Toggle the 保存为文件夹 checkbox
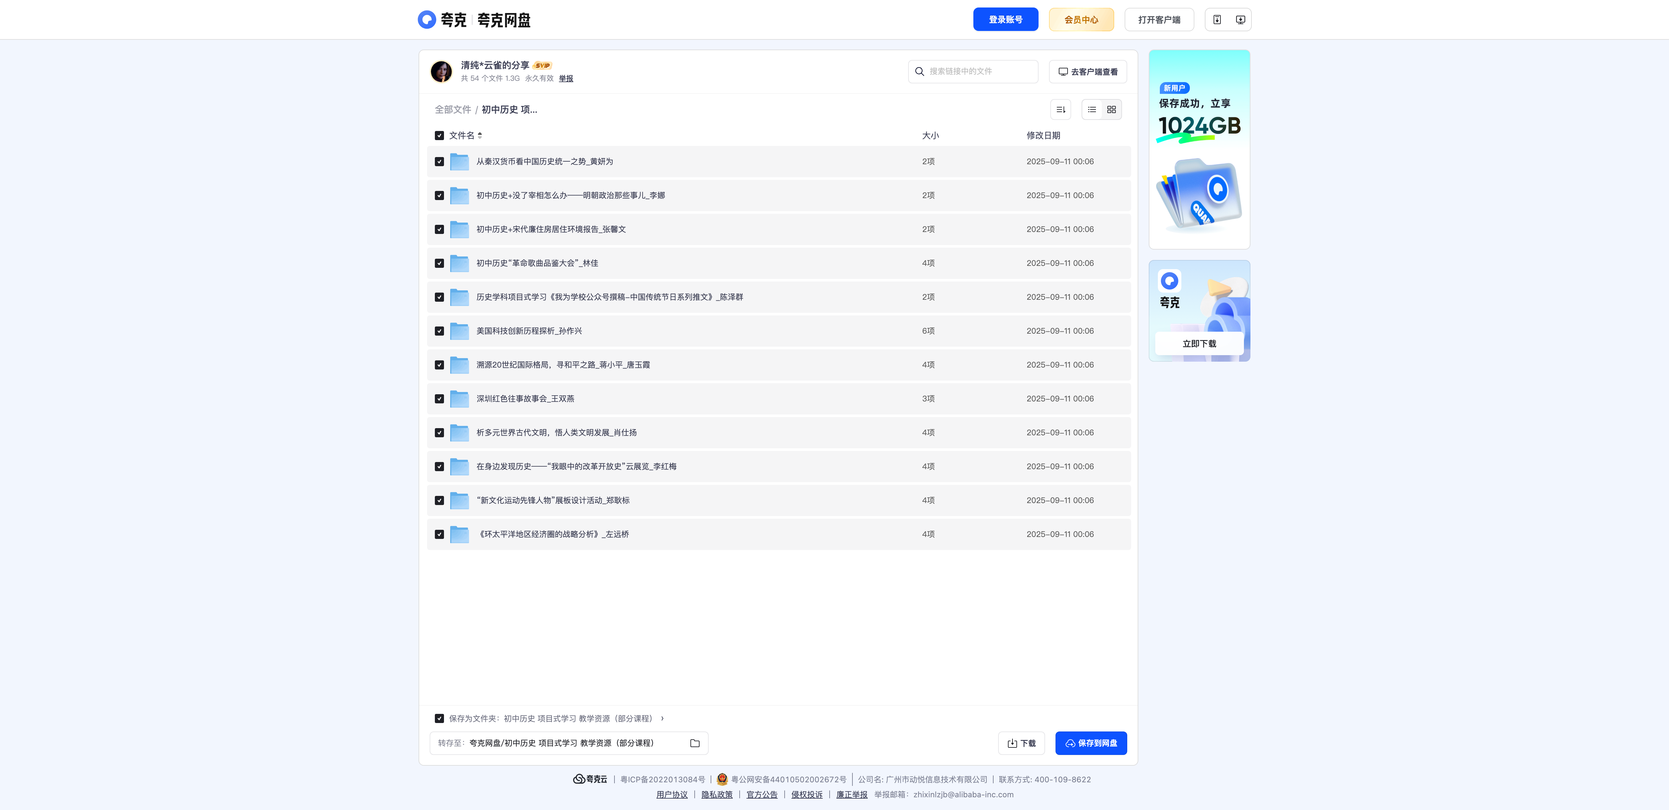1669x810 pixels. coord(439,718)
